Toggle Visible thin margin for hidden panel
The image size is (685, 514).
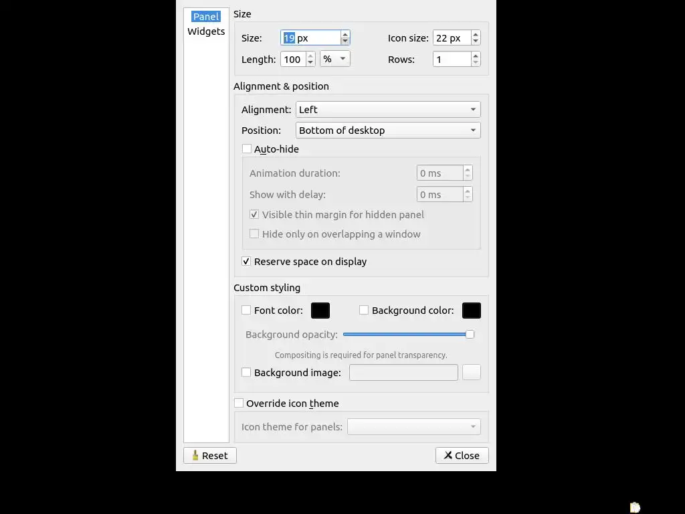(x=254, y=215)
